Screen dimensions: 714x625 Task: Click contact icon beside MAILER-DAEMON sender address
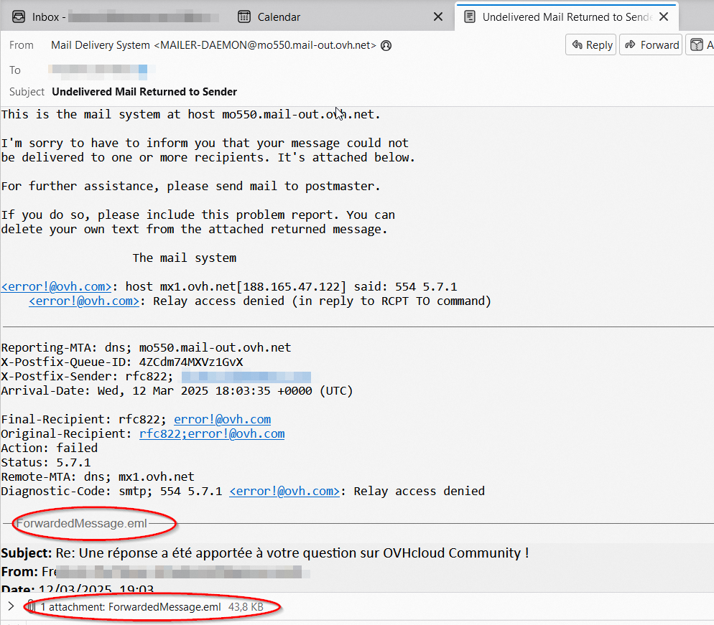(x=386, y=45)
